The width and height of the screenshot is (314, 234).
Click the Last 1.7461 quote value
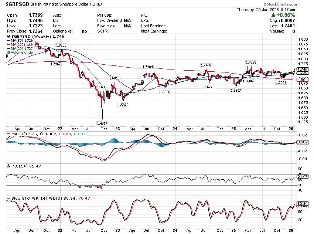[289, 26]
